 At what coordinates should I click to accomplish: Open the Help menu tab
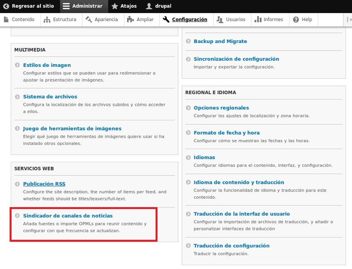pos(303,20)
